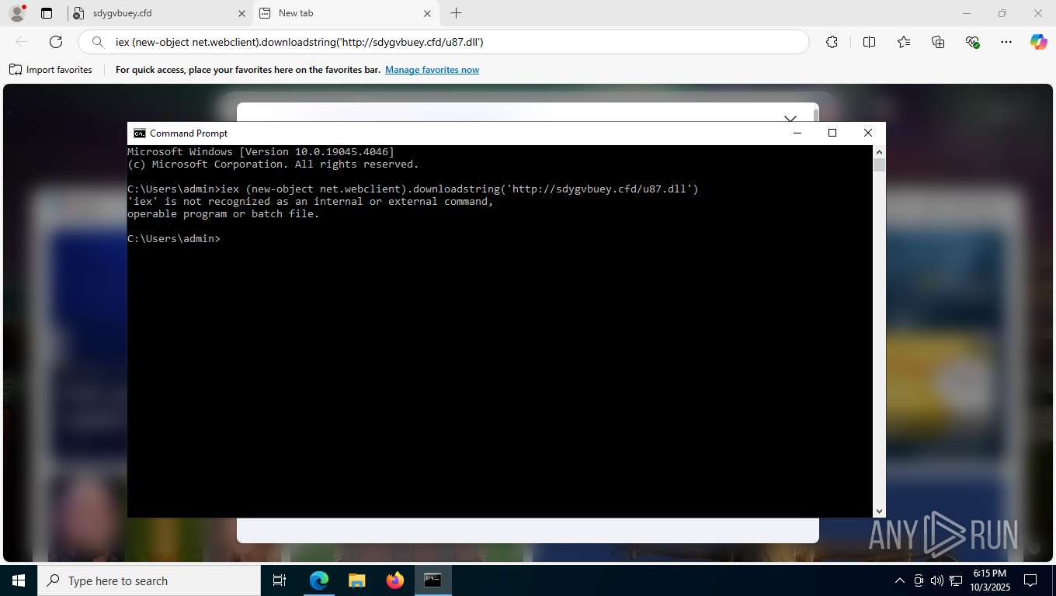Open the notification center icon
Image resolution: width=1056 pixels, height=596 pixels.
tap(1030, 580)
